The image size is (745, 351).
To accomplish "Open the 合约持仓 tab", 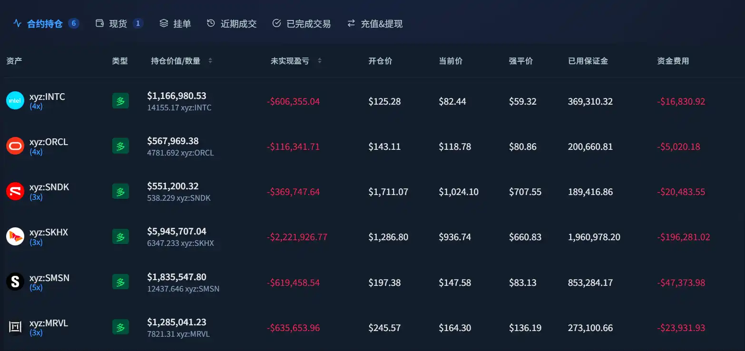I will (x=46, y=23).
